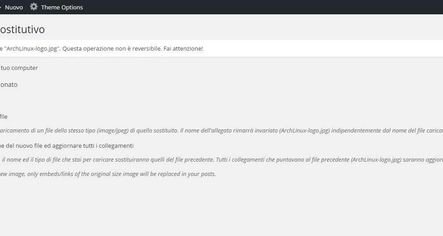Click the English note about embeds/links
This screenshot has height=236, width=443.
click(107, 174)
